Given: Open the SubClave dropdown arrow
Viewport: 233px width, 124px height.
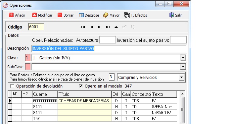Looking at the screenshot, I should click(x=183, y=67).
